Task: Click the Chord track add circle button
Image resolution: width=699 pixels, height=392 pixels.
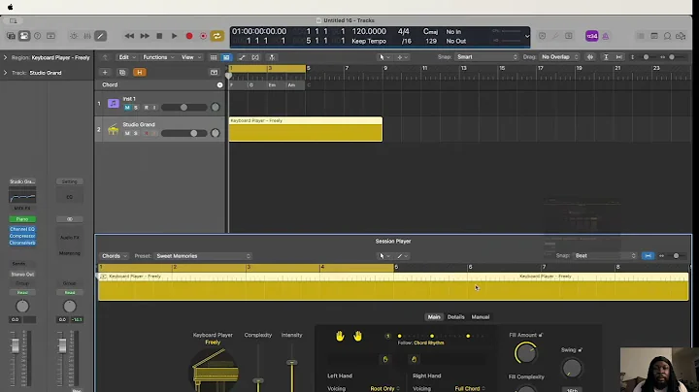Action: tap(219, 84)
